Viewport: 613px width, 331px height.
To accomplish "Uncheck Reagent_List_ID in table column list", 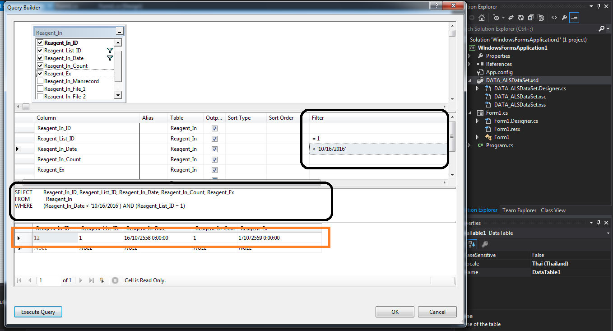I will pyautogui.click(x=40, y=51).
